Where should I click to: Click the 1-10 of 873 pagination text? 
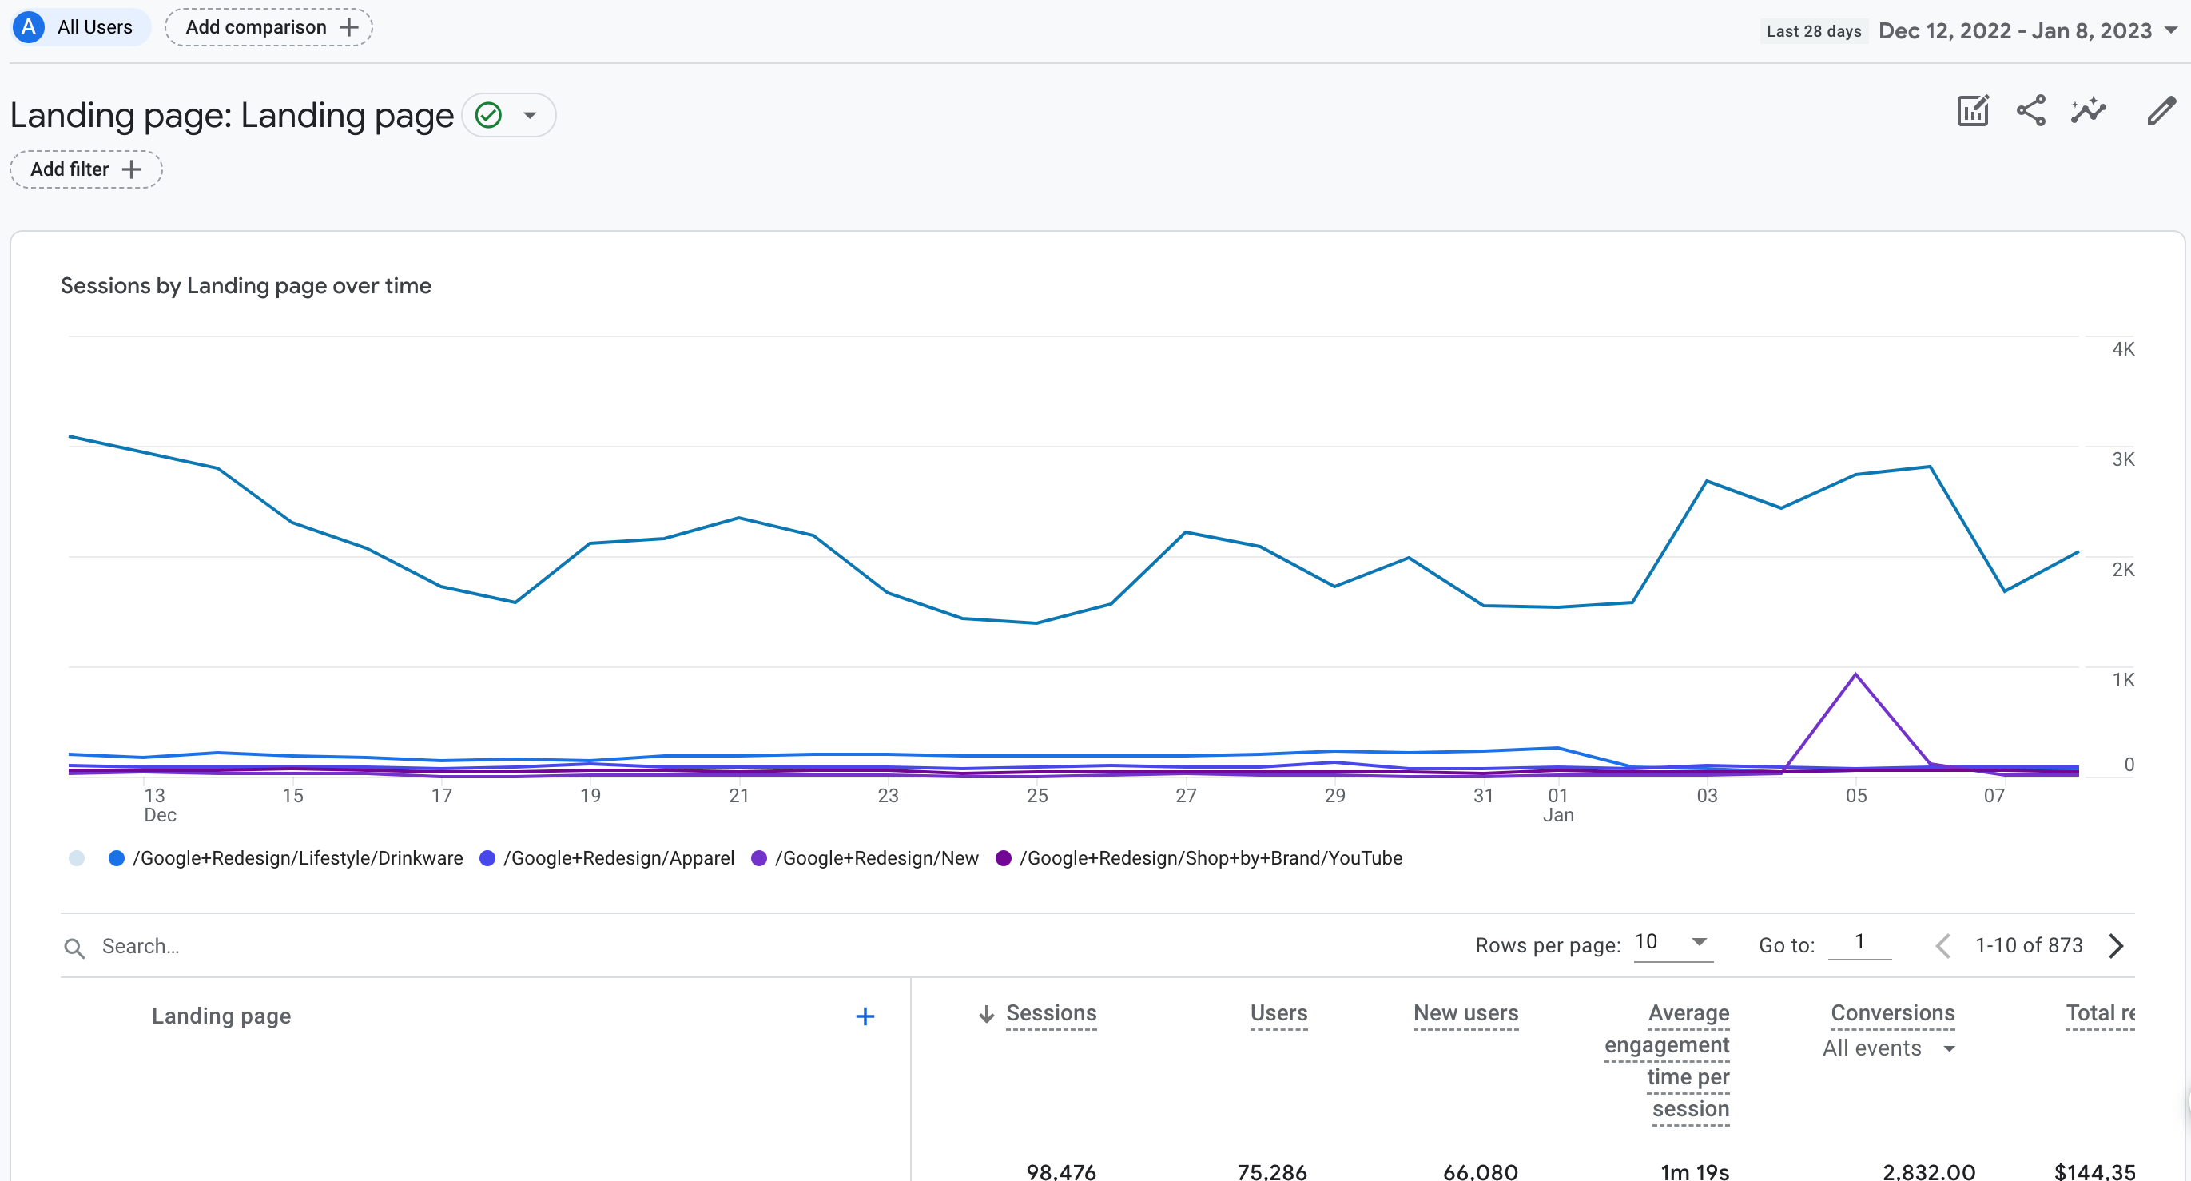tap(2029, 945)
